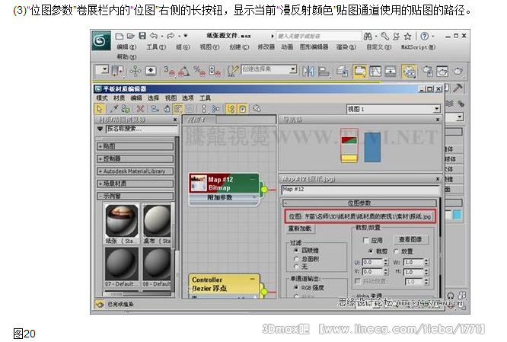Click the New file icon in quick access bar

pos(120,36)
